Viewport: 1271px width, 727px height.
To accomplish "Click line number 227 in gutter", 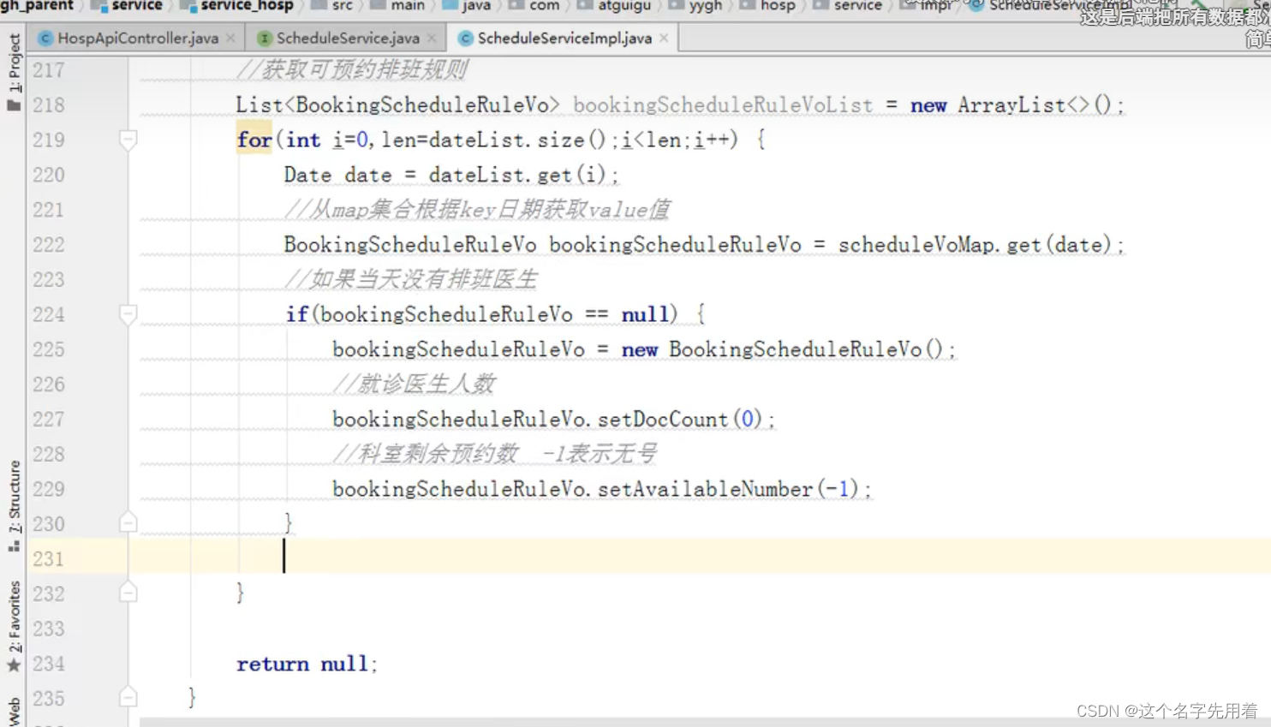I will click(x=49, y=419).
